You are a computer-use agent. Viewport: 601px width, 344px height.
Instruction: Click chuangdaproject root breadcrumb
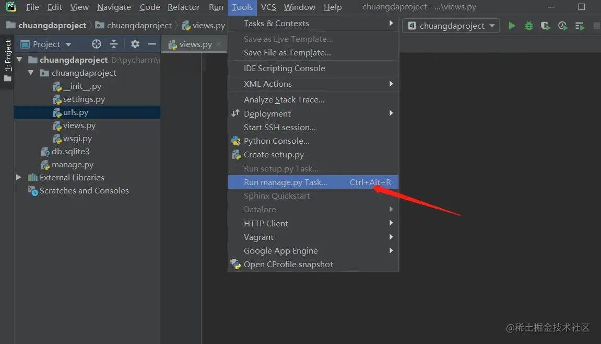(47, 25)
